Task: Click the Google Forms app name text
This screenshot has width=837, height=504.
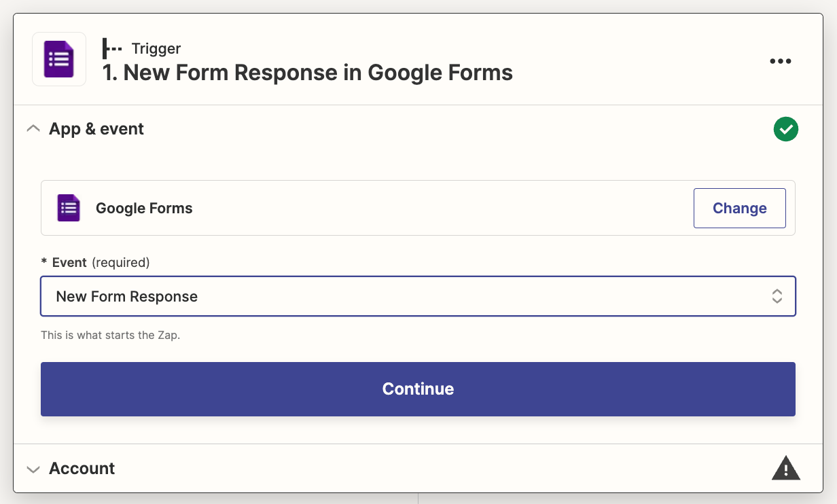Action: click(144, 209)
